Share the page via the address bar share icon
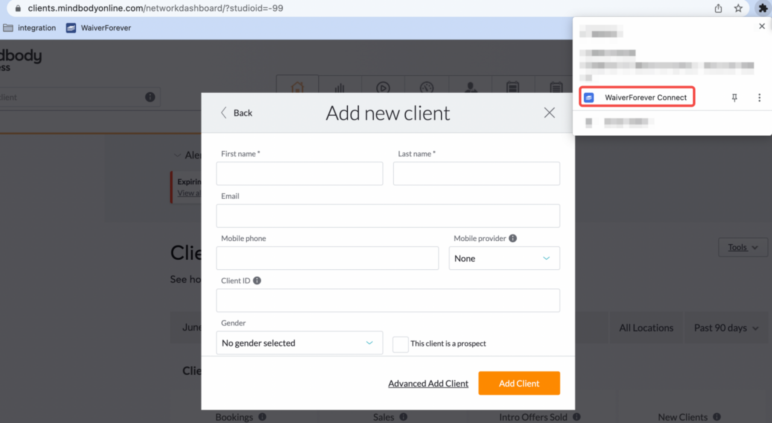This screenshot has width=772, height=423. [718, 8]
